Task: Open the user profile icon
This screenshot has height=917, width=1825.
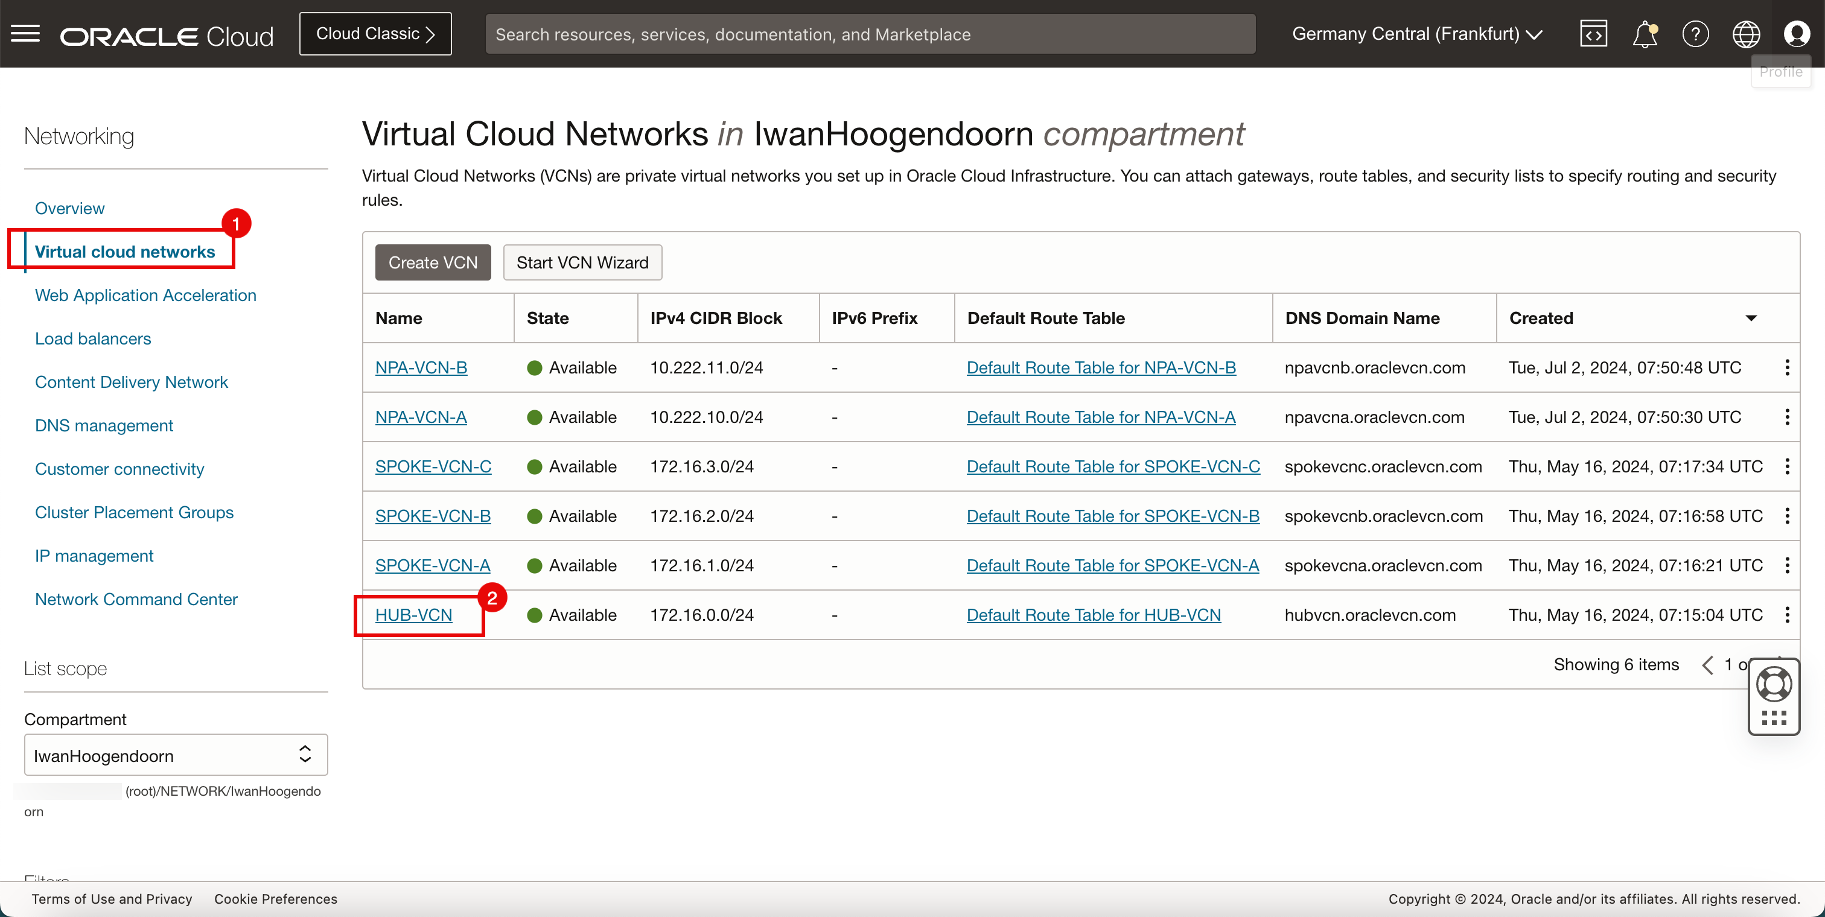Action: (x=1797, y=33)
